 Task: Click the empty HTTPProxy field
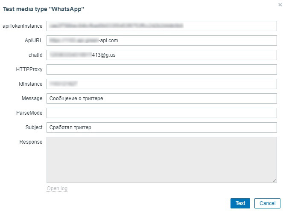161,69
